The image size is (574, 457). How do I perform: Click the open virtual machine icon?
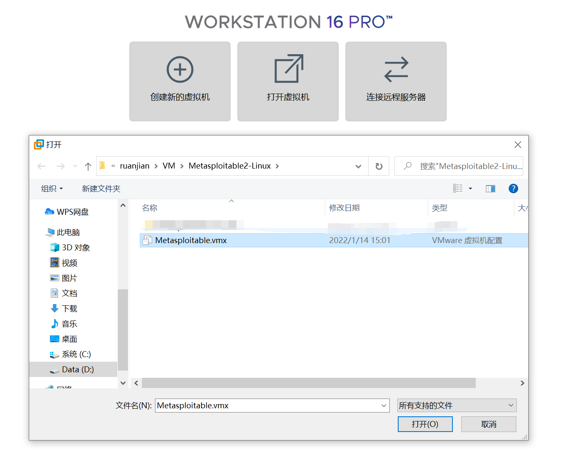coord(288,69)
